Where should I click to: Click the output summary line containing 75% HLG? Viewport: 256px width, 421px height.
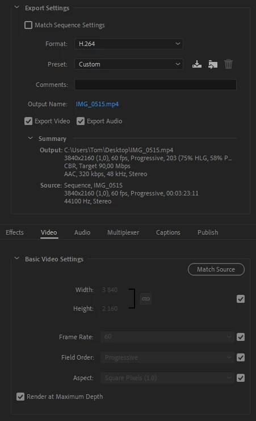click(148, 158)
